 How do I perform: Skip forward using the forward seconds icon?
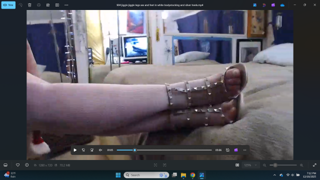click(92, 150)
